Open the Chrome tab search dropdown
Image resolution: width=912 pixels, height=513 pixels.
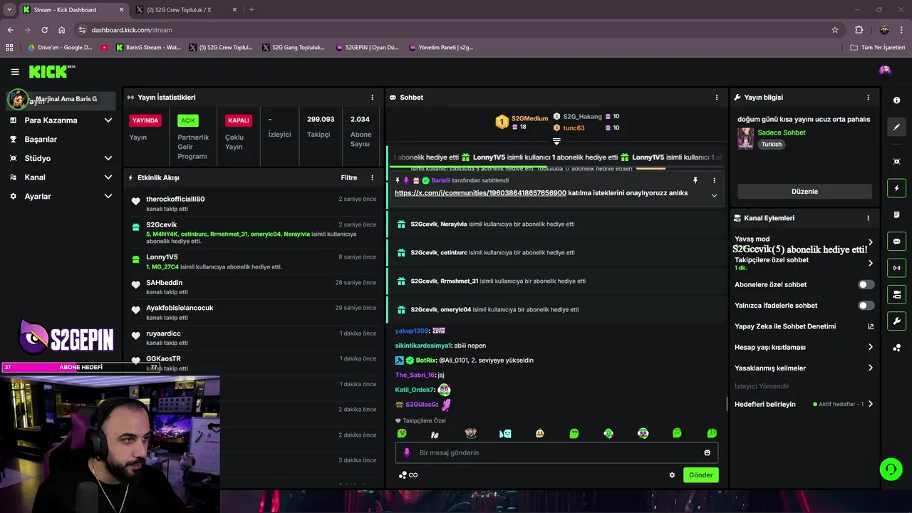coord(9,9)
